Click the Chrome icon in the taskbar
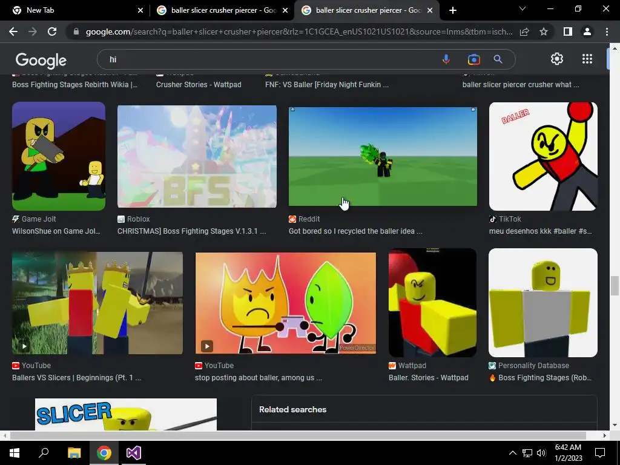The image size is (620, 465). 104,453
